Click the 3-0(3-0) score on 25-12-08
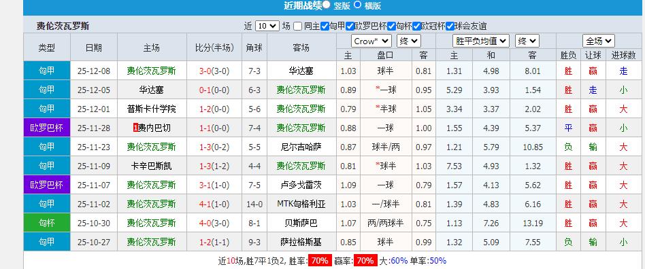Image resolution: width=645 pixels, height=269 pixels. pyautogui.click(x=214, y=71)
